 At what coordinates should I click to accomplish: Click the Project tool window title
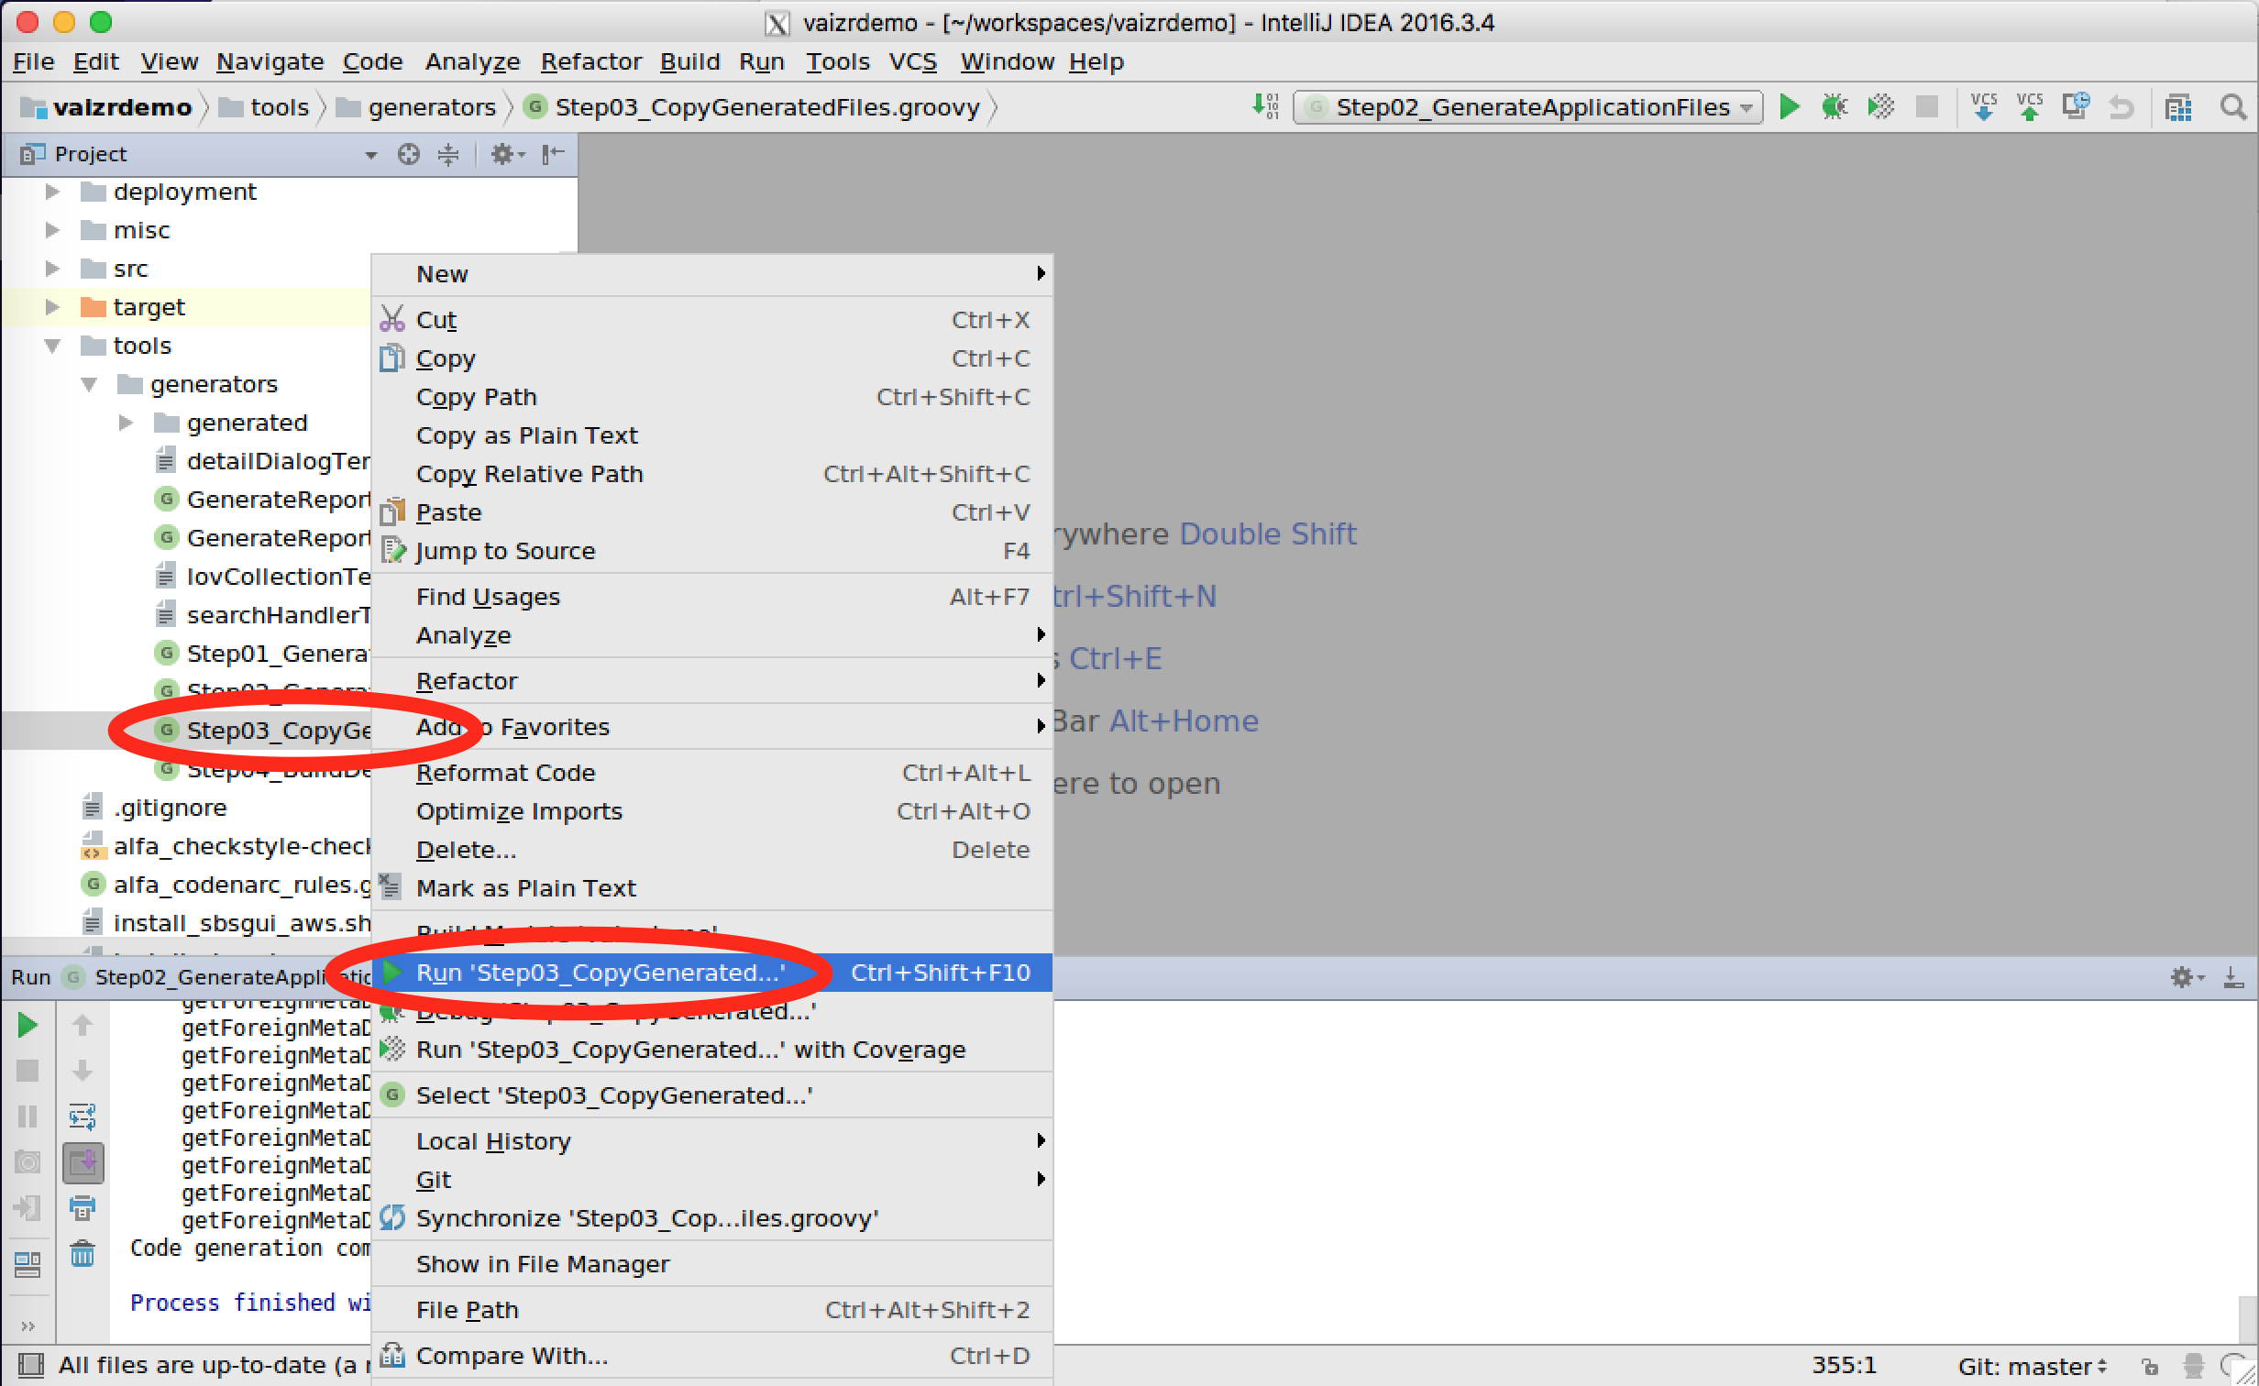tap(90, 154)
